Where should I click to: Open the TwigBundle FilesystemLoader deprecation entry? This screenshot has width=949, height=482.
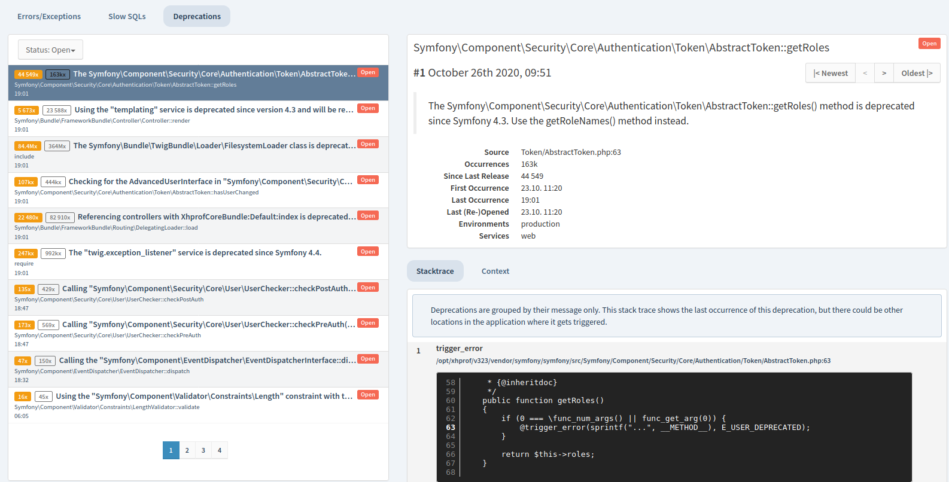click(198, 154)
